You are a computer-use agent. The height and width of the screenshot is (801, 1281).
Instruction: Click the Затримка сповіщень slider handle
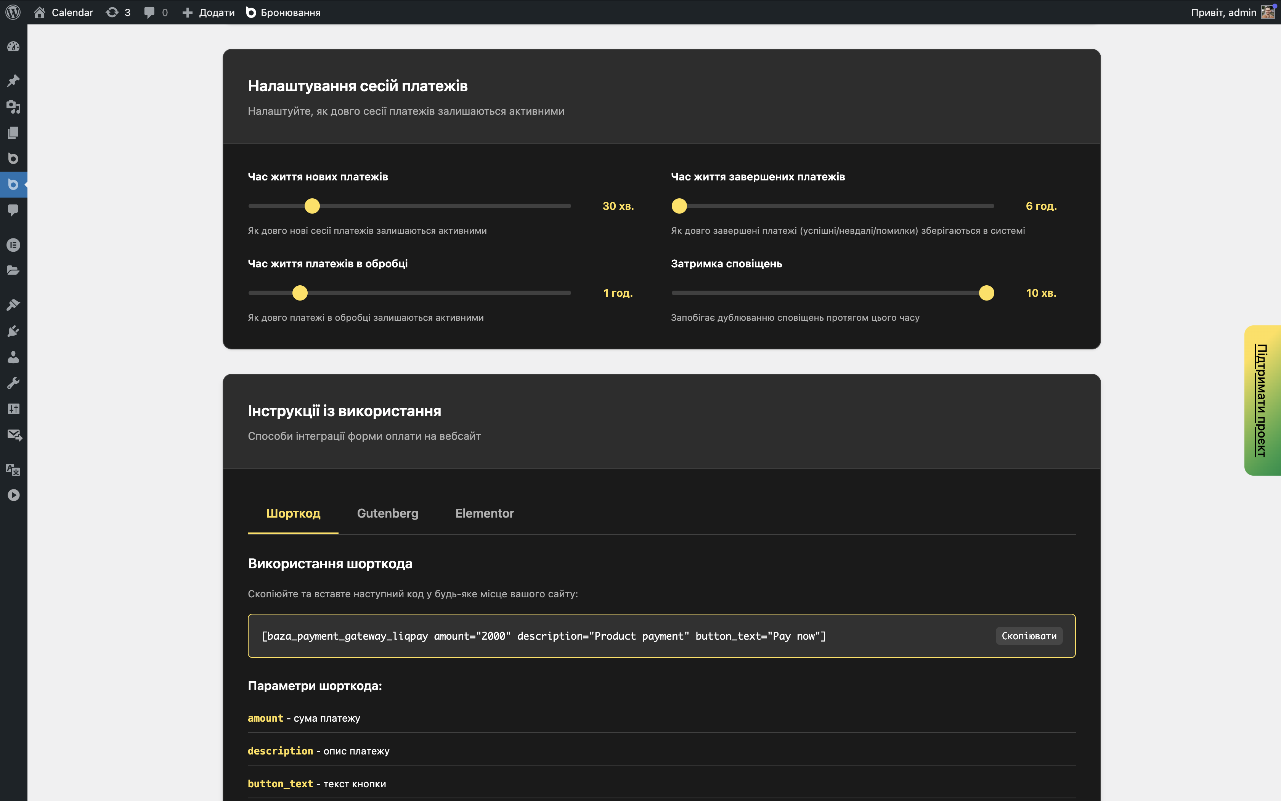(x=986, y=293)
